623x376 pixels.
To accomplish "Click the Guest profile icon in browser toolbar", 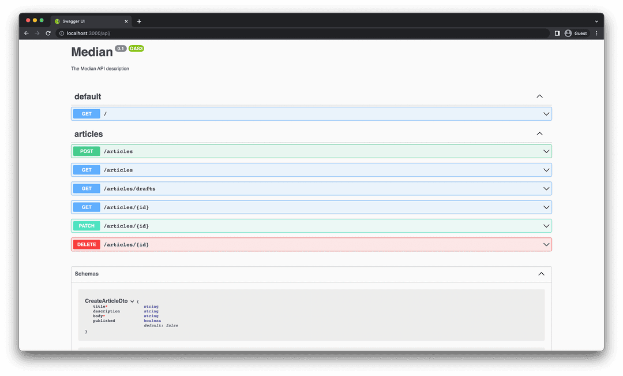I will 568,33.
